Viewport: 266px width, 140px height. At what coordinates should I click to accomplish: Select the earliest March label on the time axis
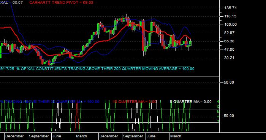pyautogui.click(x=81, y=136)
